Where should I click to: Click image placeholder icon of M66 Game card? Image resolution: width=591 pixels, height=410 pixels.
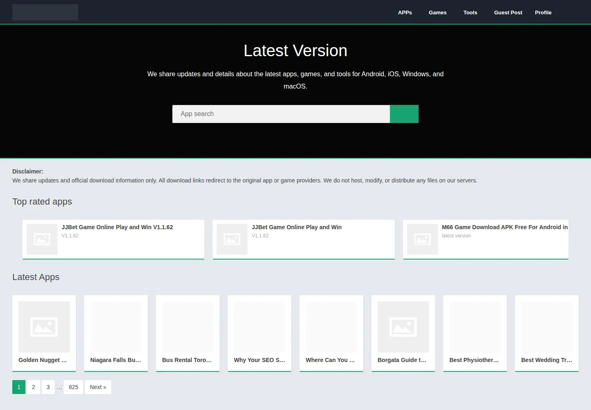pyautogui.click(x=422, y=239)
